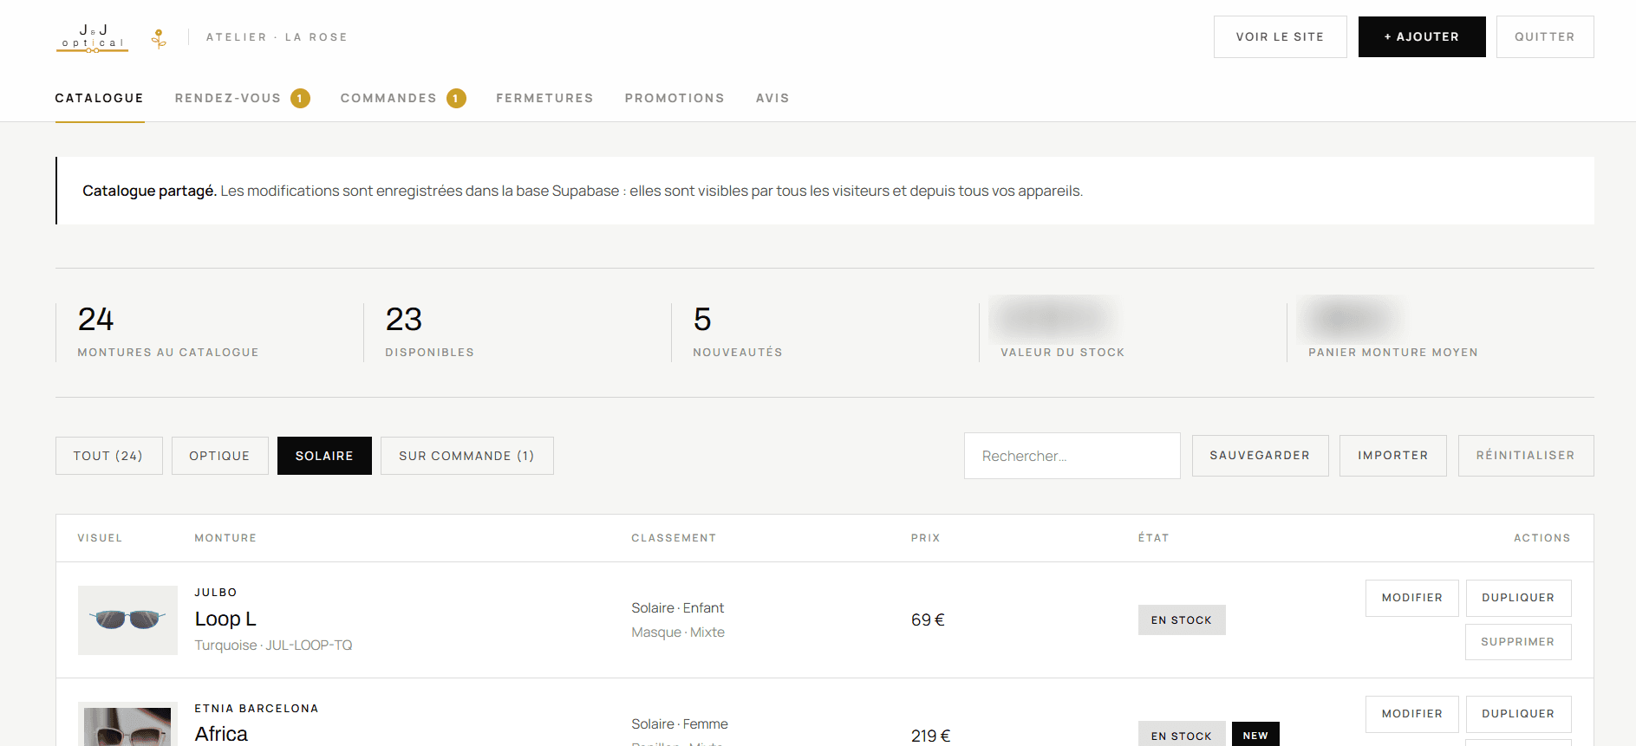
Task: Modify the Etnia Barcelona Africa frame
Action: point(1411,714)
